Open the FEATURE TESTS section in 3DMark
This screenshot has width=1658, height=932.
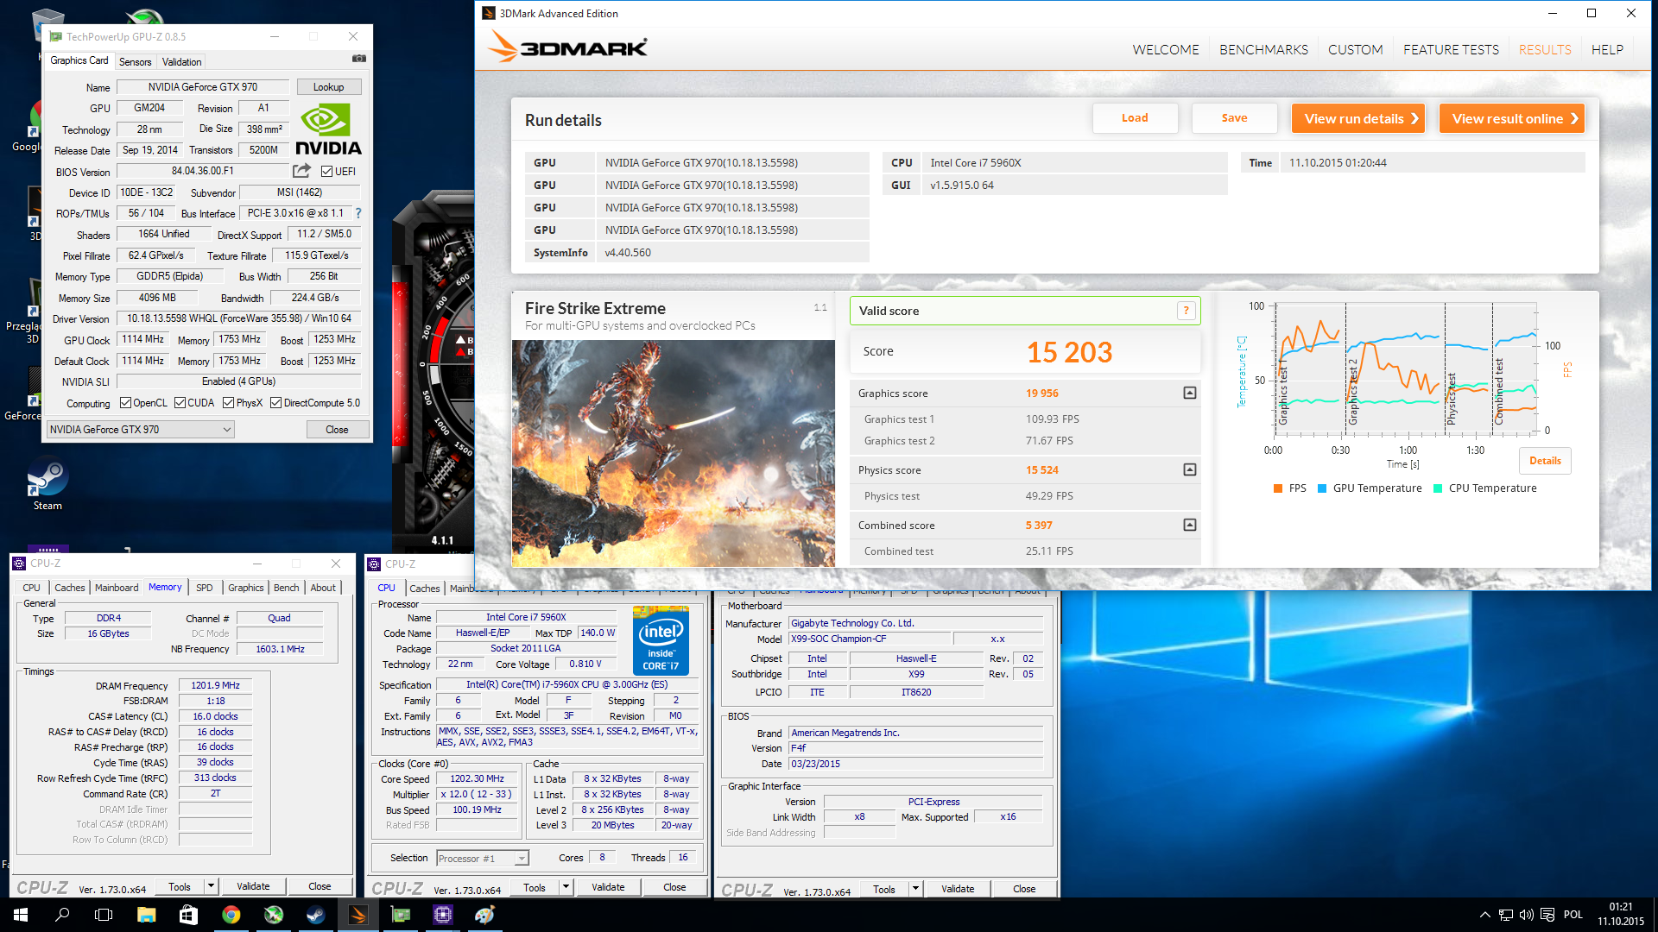pyautogui.click(x=1451, y=50)
